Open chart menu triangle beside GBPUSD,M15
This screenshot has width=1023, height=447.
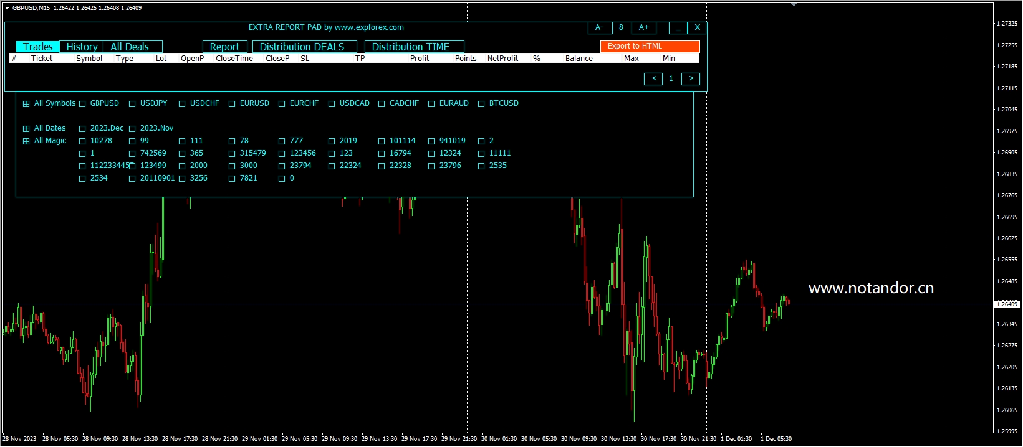pyautogui.click(x=7, y=8)
